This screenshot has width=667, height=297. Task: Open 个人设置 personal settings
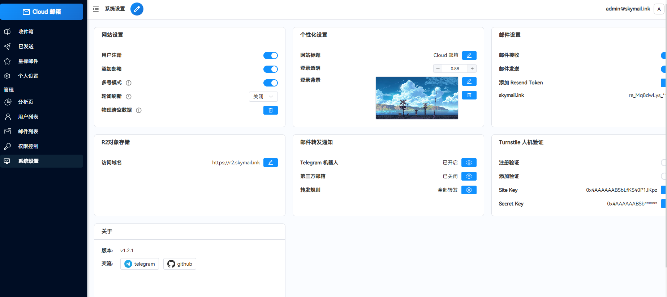[x=42, y=76]
